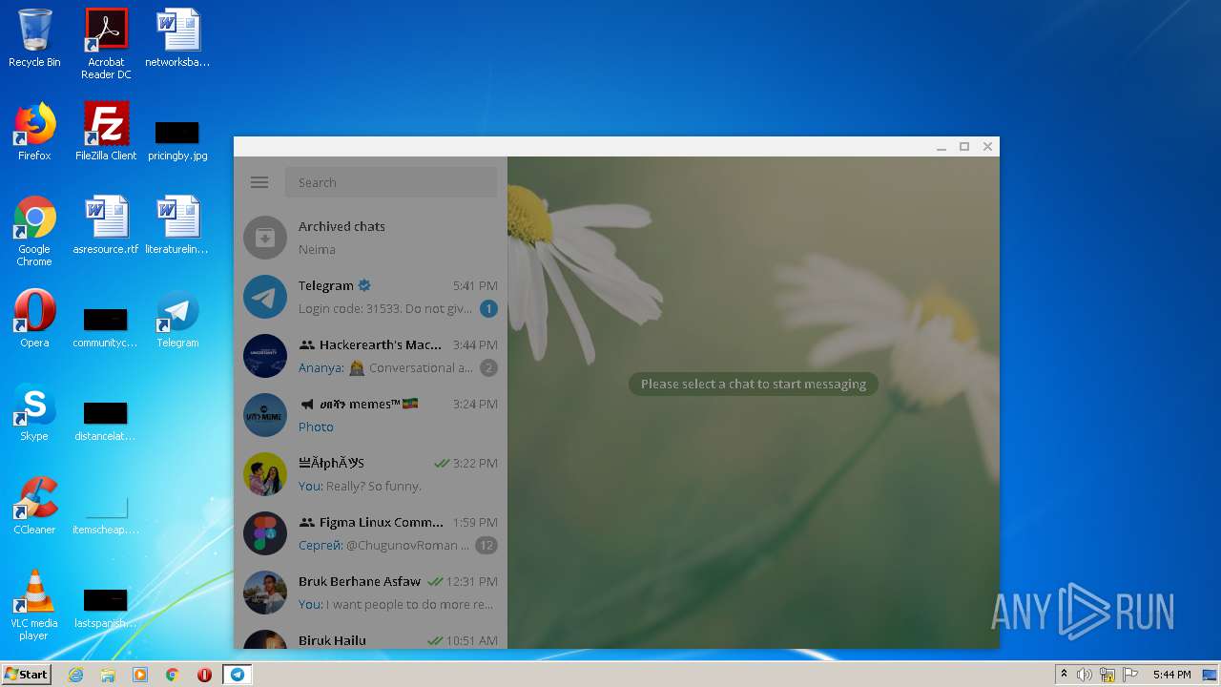Click the Telegram taskbar button
The width and height of the screenshot is (1221, 687).
click(237, 675)
